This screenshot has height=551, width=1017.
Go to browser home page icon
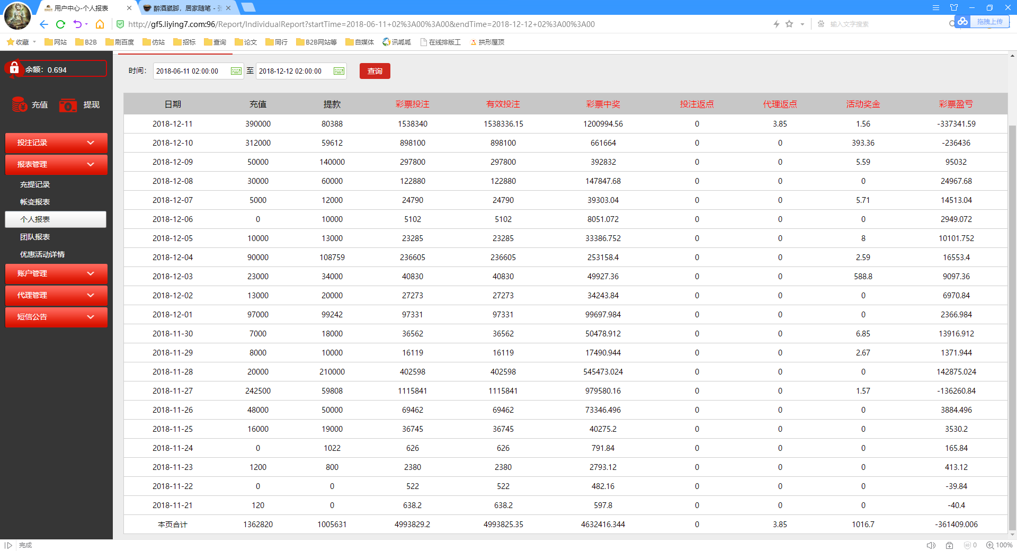click(x=100, y=24)
